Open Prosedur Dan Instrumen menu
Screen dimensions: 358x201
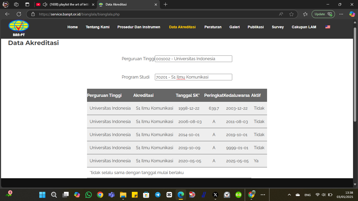(x=139, y=27)
